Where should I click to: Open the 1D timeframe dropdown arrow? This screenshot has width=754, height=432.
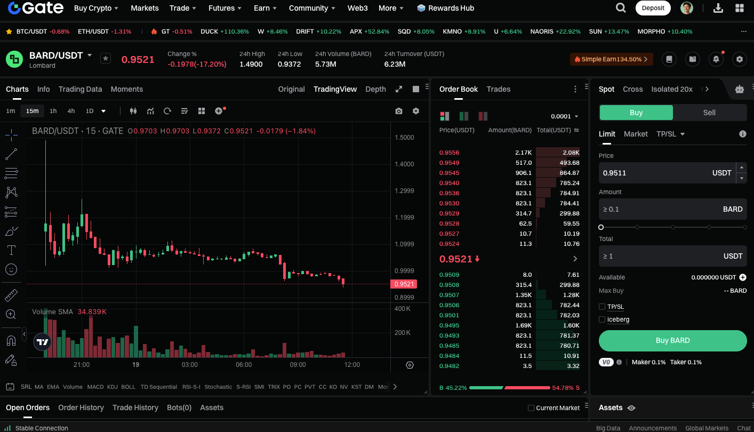click(x=103, y=111)
